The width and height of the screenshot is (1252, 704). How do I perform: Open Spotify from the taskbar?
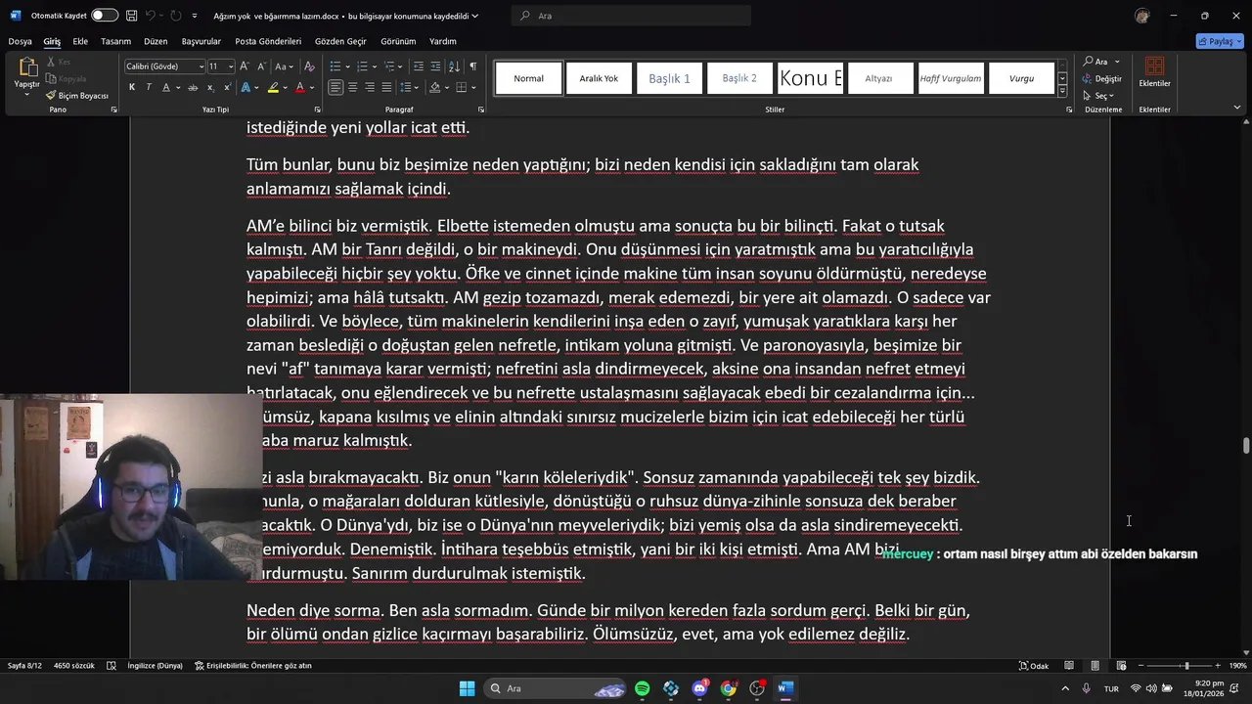click(x=643, y=688)
